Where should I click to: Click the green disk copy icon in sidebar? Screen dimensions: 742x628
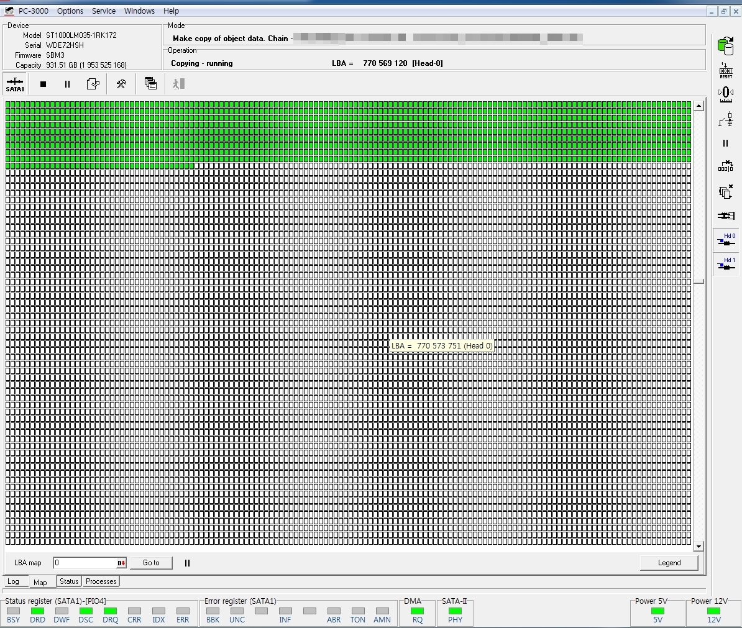(x=725, y=47)
